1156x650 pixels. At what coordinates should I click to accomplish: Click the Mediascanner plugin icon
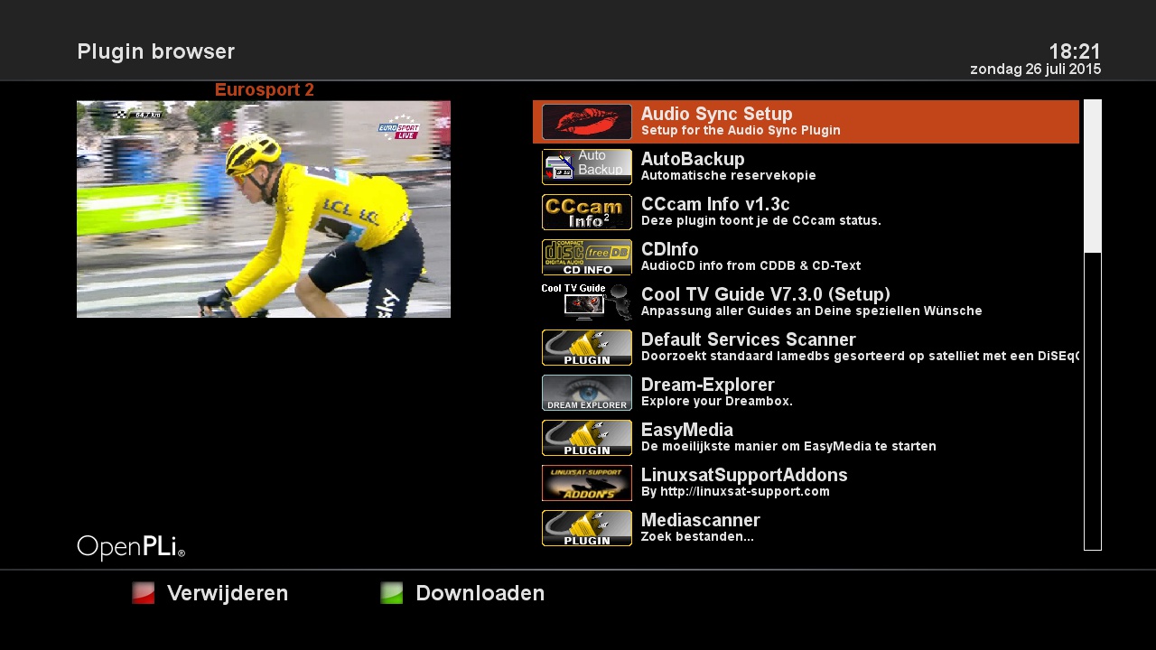[x=587, y=528]
